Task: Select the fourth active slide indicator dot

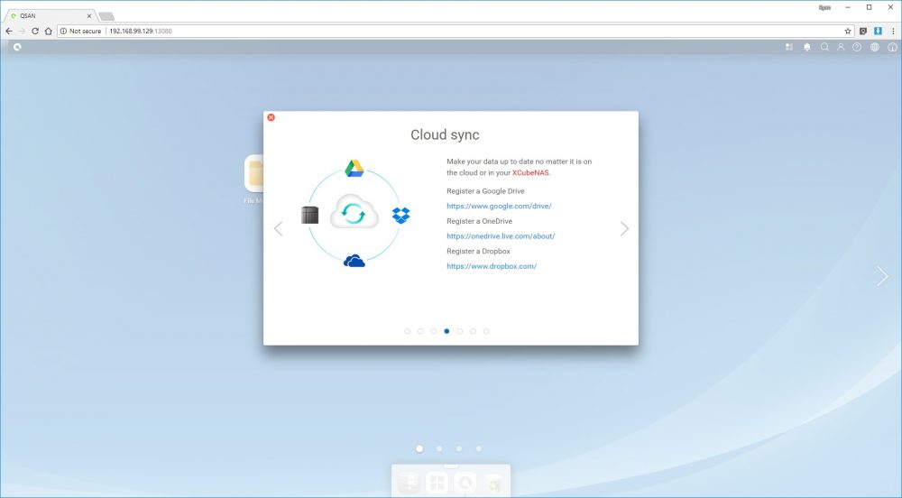Action: pos(446,331)
